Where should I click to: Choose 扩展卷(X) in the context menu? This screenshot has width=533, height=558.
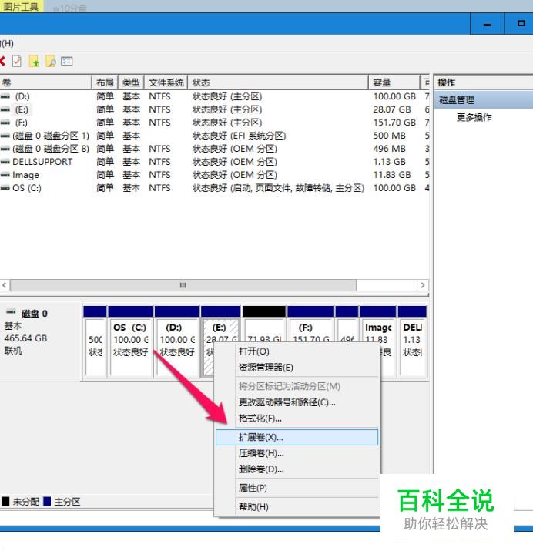coord(297,437)
